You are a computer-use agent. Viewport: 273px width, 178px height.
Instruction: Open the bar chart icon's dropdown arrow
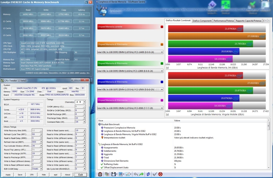[x=123, y=174]
